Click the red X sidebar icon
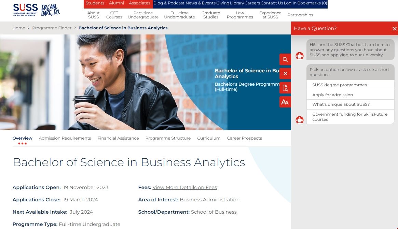The width and height of the screenshot is (398, 229). pyautogui.click(x=285, y=73)
